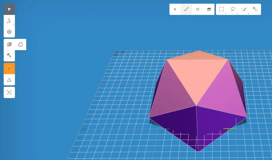Click the orange paint drop tool

[9, 68]
